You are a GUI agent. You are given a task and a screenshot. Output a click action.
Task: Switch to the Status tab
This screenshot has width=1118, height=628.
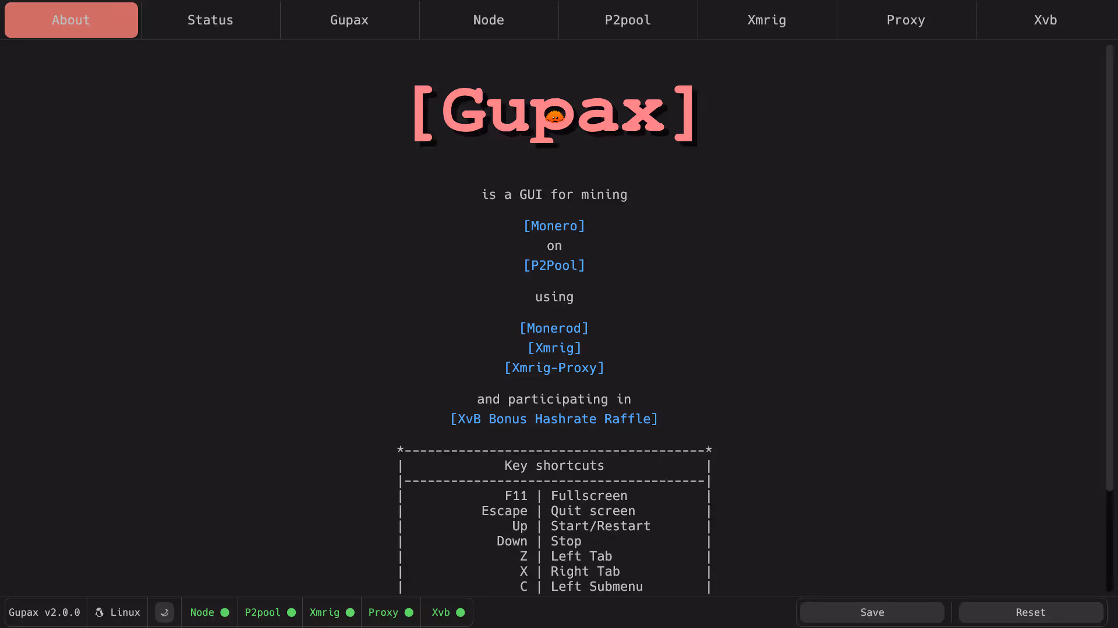click(210, 20)
